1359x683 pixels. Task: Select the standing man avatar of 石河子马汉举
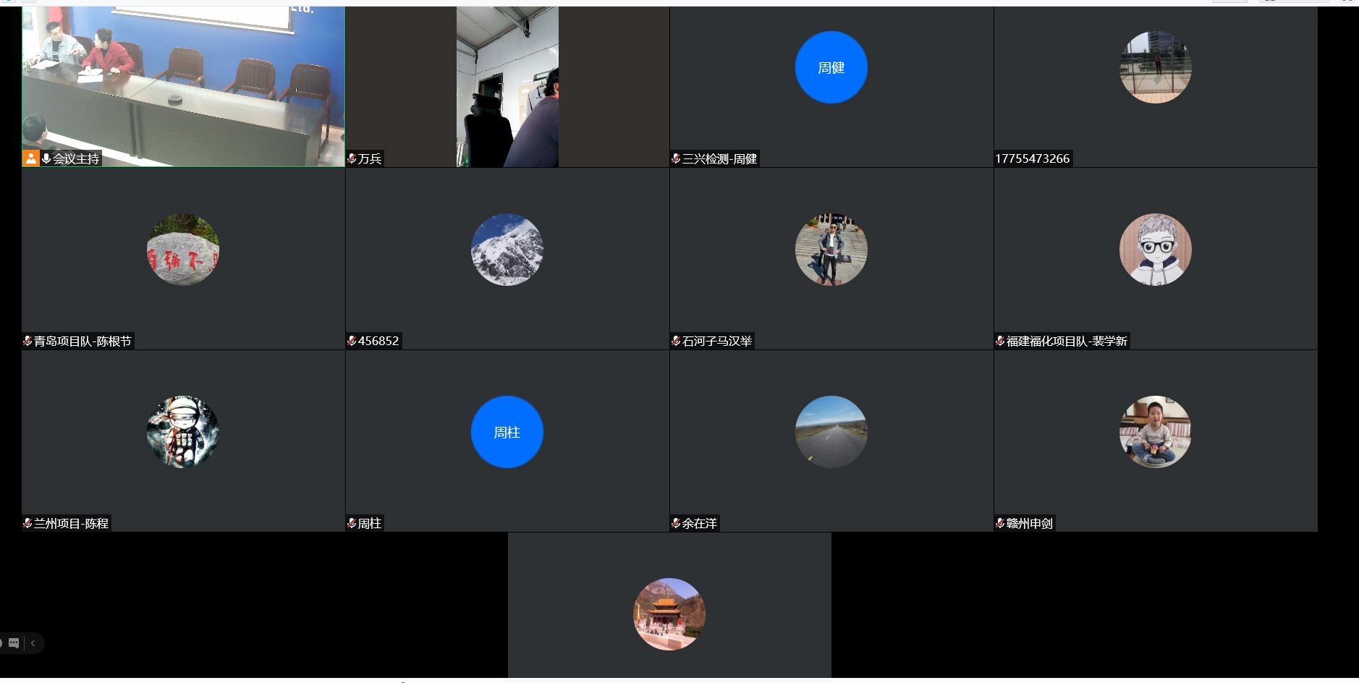click(x=831, y=250)
